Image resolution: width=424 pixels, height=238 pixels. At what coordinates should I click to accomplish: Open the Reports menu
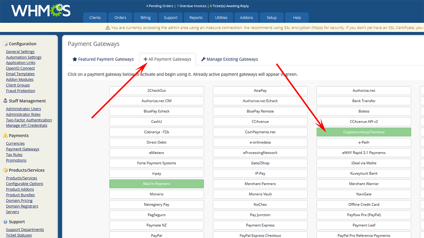[196, 18]
